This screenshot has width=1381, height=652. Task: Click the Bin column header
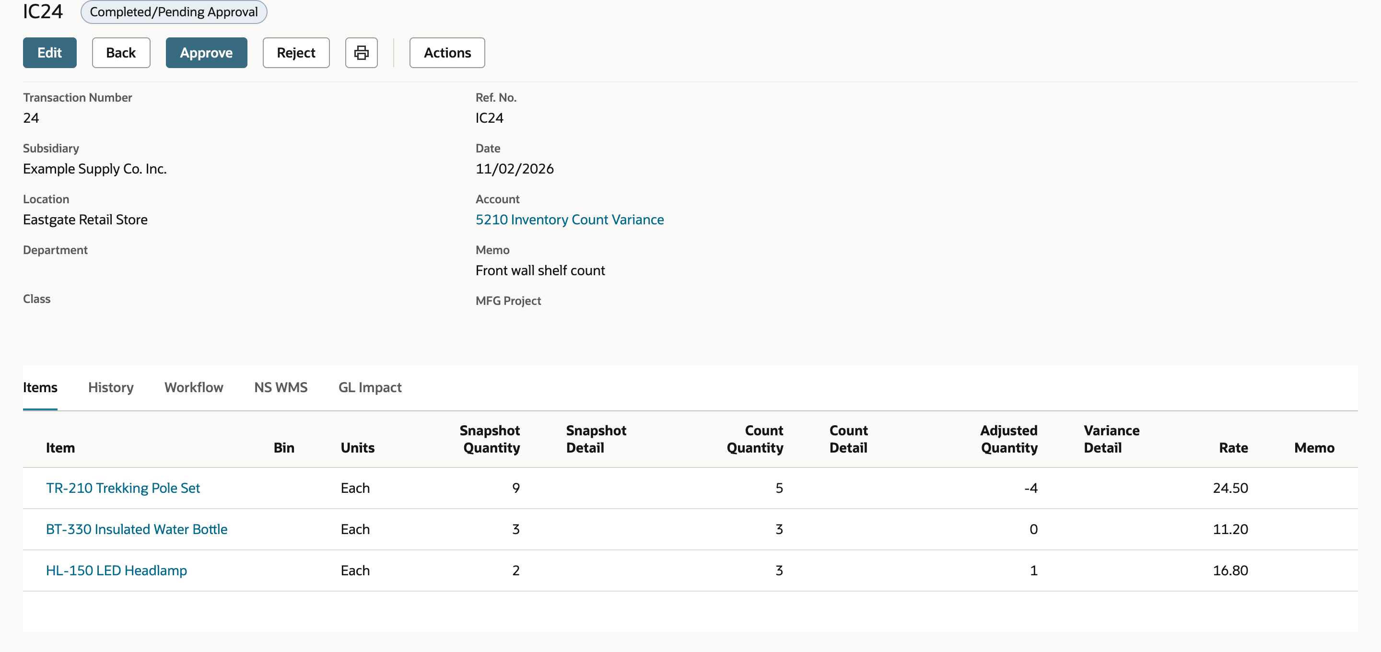point(284,448)
